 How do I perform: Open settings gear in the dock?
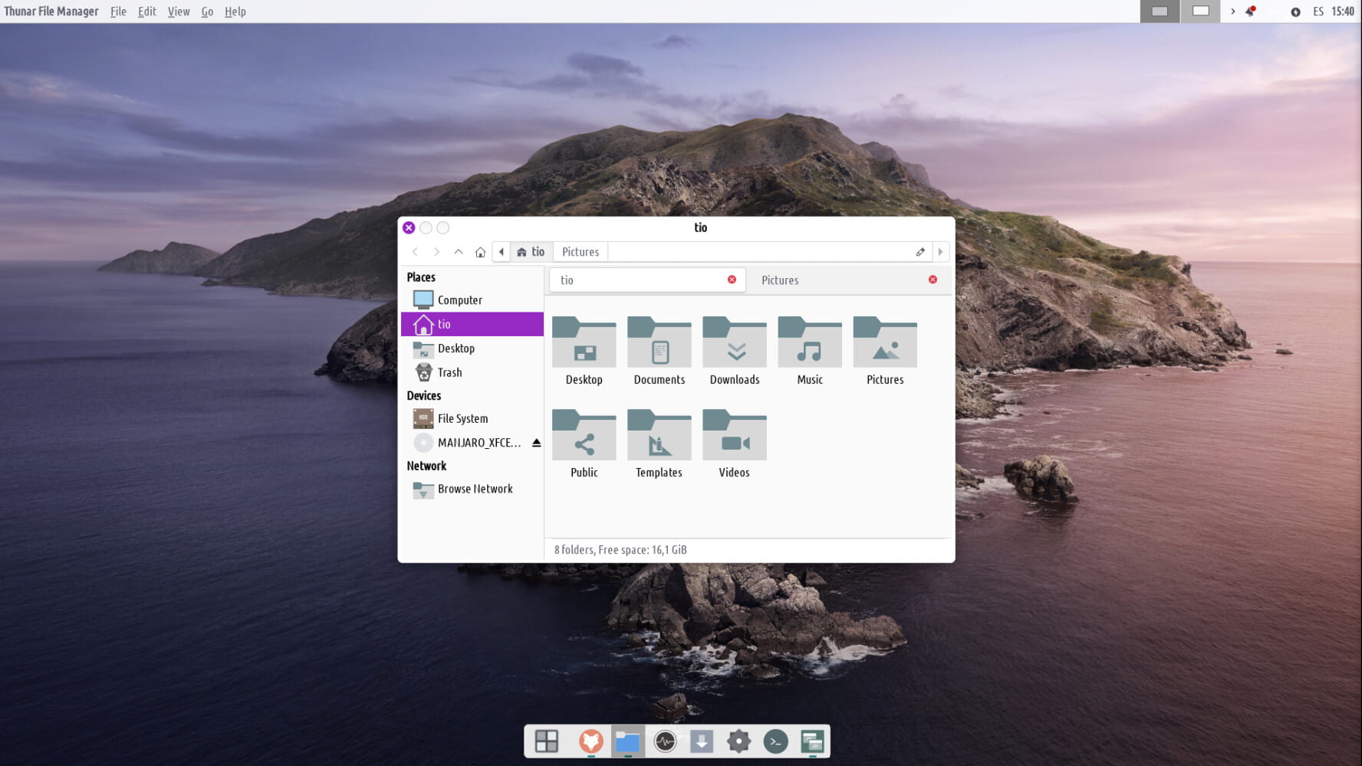point(738,741)
